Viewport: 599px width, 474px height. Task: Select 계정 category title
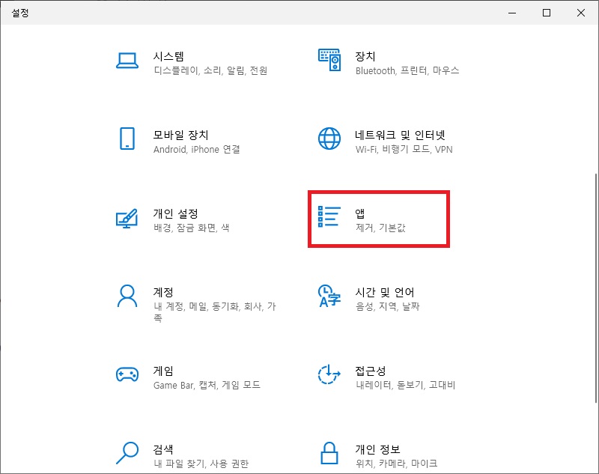click(x=163, y=292)
